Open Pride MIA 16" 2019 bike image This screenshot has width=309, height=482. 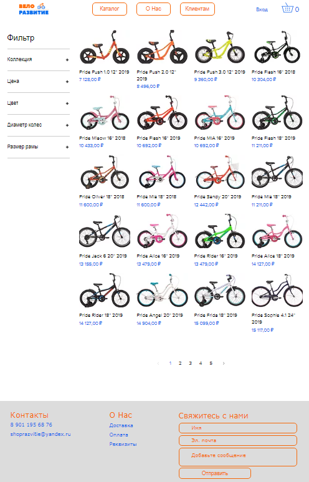tap(220, 113)
